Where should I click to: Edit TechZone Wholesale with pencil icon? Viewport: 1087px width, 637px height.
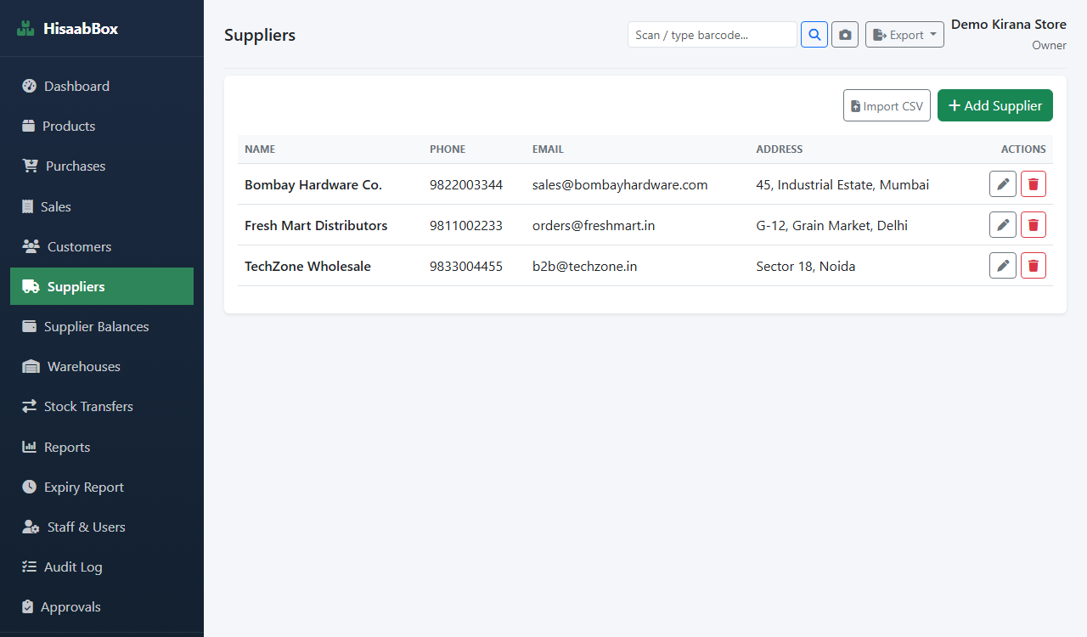(1003, 266)
